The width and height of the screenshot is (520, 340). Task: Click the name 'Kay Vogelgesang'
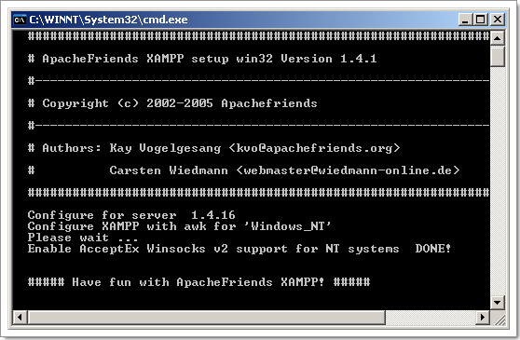coord(165,148)
